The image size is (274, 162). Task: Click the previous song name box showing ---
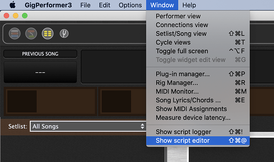point(40,72)
